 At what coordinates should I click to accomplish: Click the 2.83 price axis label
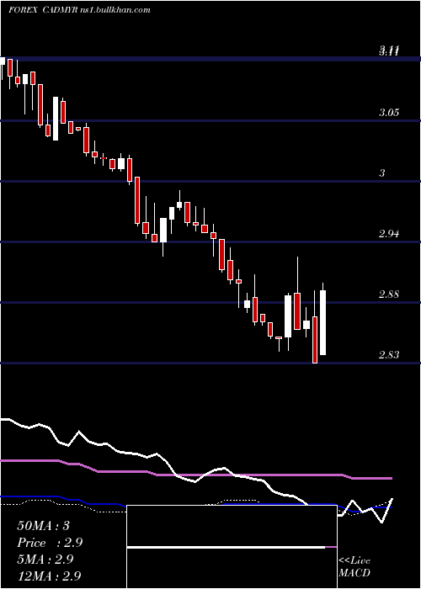(389, 354)
